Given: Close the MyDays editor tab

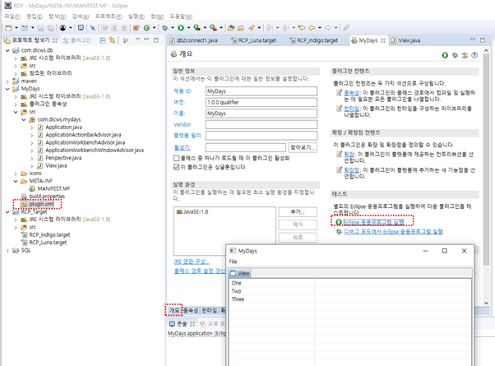Looking at the screenshot, I should (x=383, y=40).
